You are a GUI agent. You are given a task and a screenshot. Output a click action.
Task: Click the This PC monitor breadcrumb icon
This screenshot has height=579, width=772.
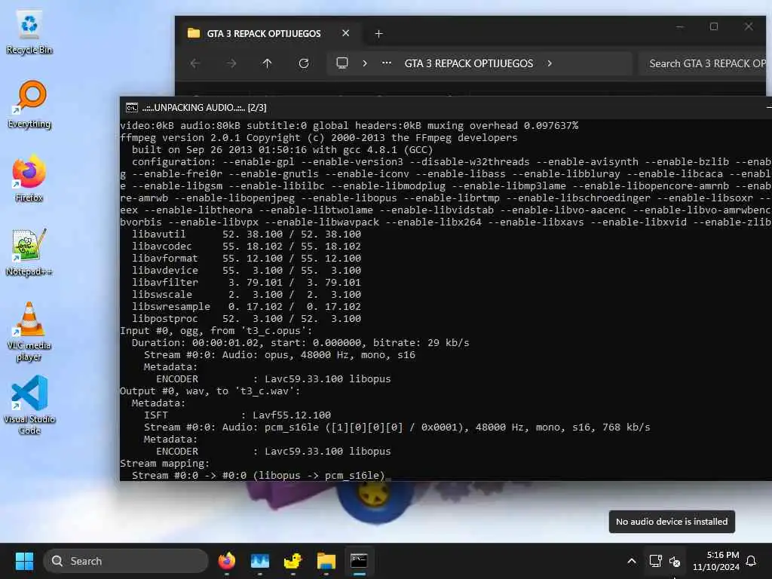342,63
